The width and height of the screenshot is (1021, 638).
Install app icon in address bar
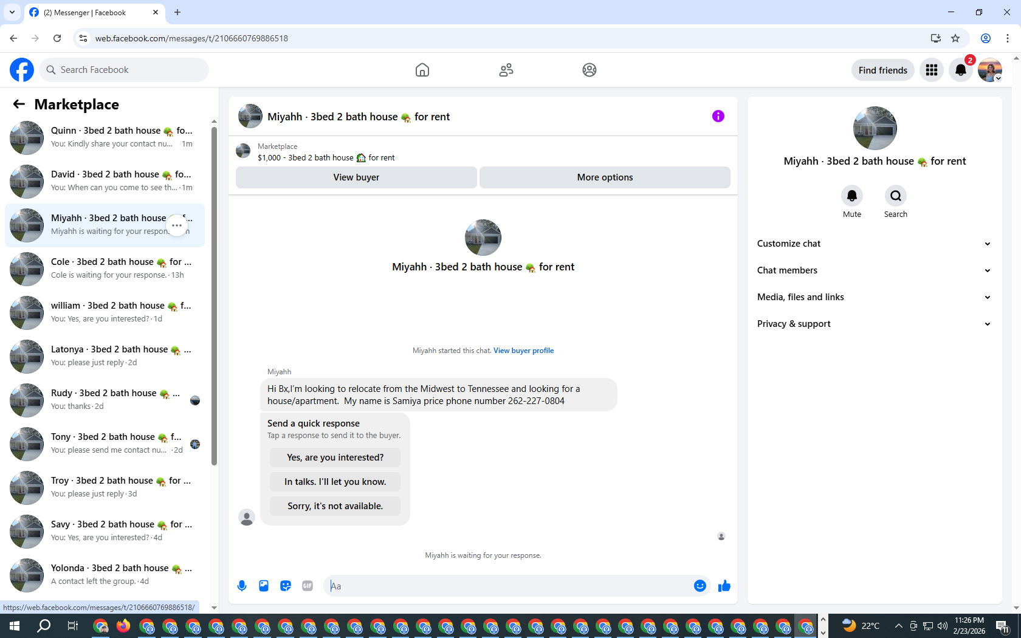click(936, 38)
